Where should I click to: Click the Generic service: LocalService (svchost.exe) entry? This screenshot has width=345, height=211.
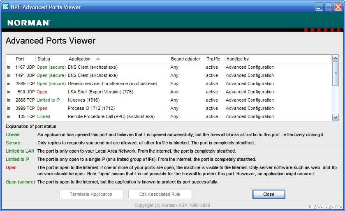click(112, 83)
